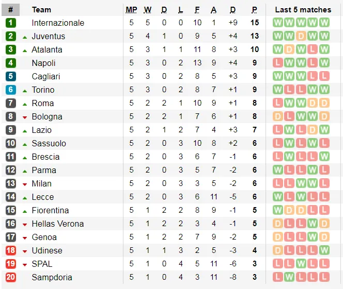Select the Fiorentina team name
Image resolution: width=343 pixels, height=289 pixels.
coord(50,210)
